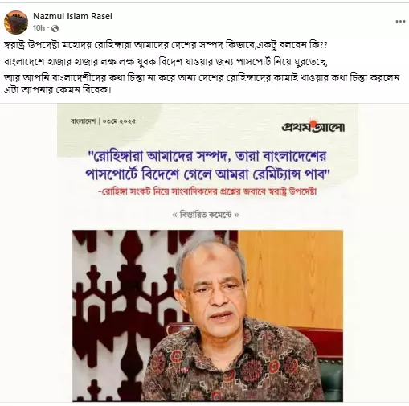
Task: Click the বাংলাদেশ category label in the card
Action: [x=83, y=121]
